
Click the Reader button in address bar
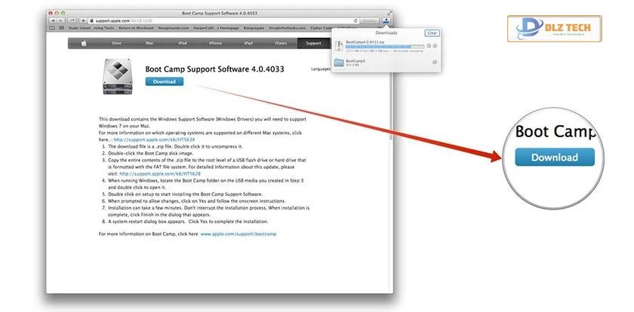[x=370, y=21]
